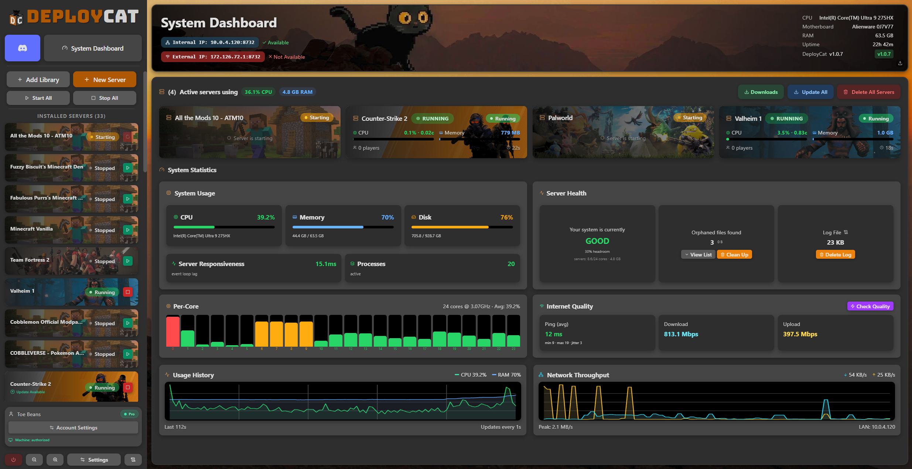The width and height of the screenshot is (912, 469).
Task: Open the Counter-Strike 2 active server card
Action: tap(436, 132)
